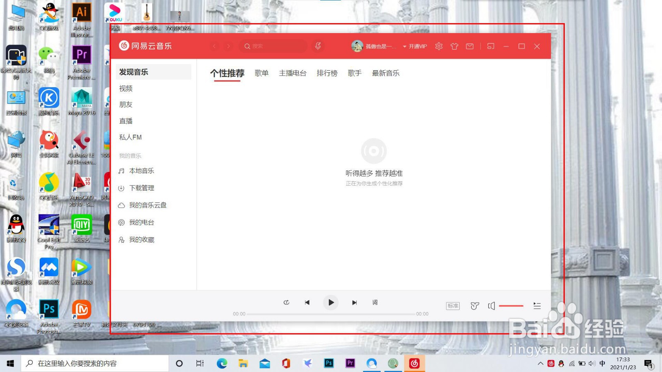This screenshot has width=662, height=372.
Task: Expand the username dropdown arrow
Action: pos(405,47)
